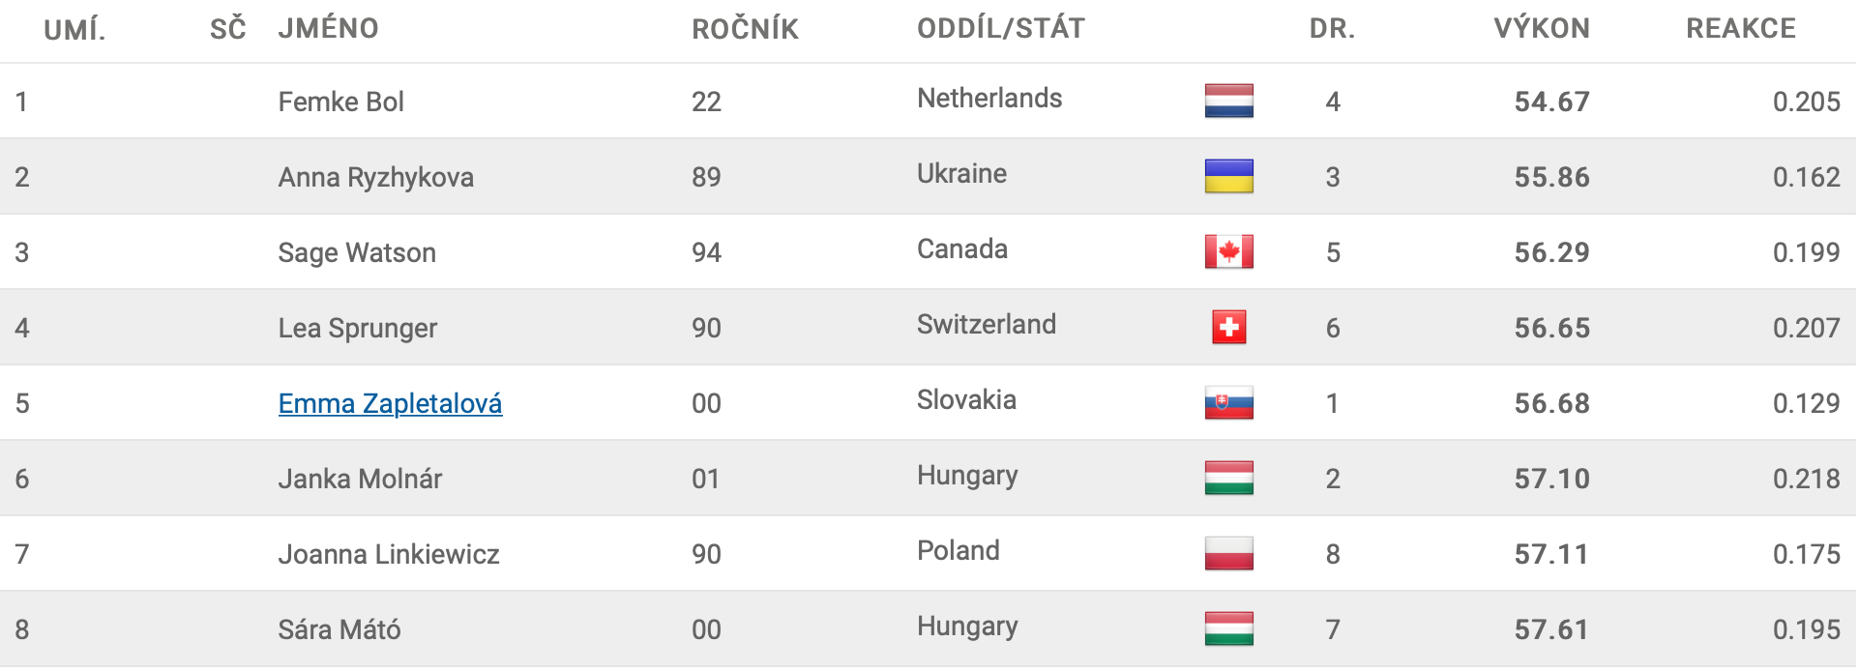This screenshot has width=1859, height=671.
Task: Click the JMÉNO column header
Action: tap(328, 28)
